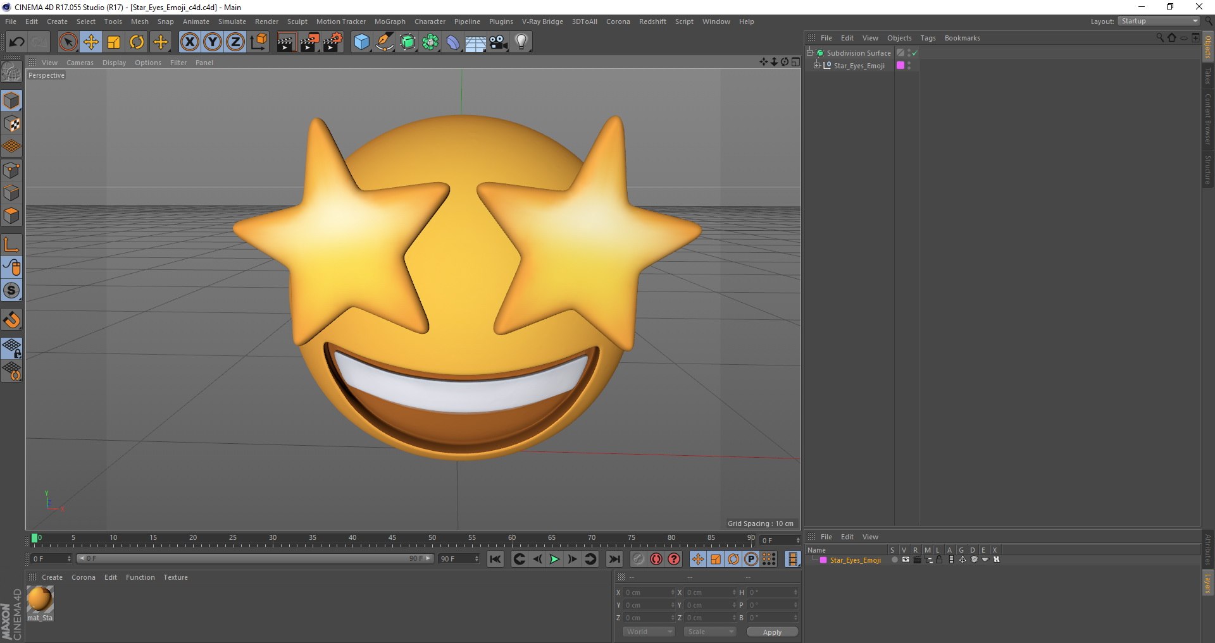The image size is (1215, 643).
Task: Open the Material Manager Create menu
Action: pyautogui.click(x=52, y=577)
